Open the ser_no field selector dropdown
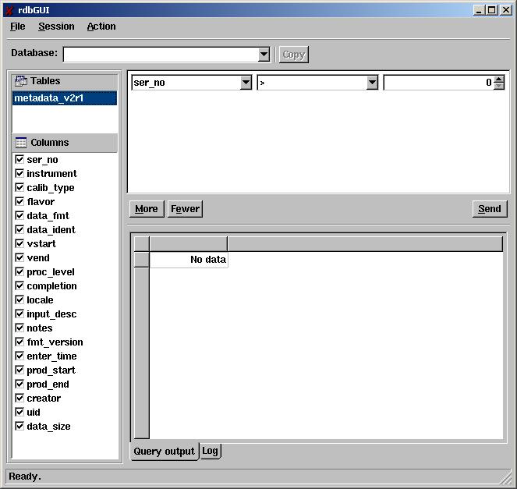 click(246, 83)
